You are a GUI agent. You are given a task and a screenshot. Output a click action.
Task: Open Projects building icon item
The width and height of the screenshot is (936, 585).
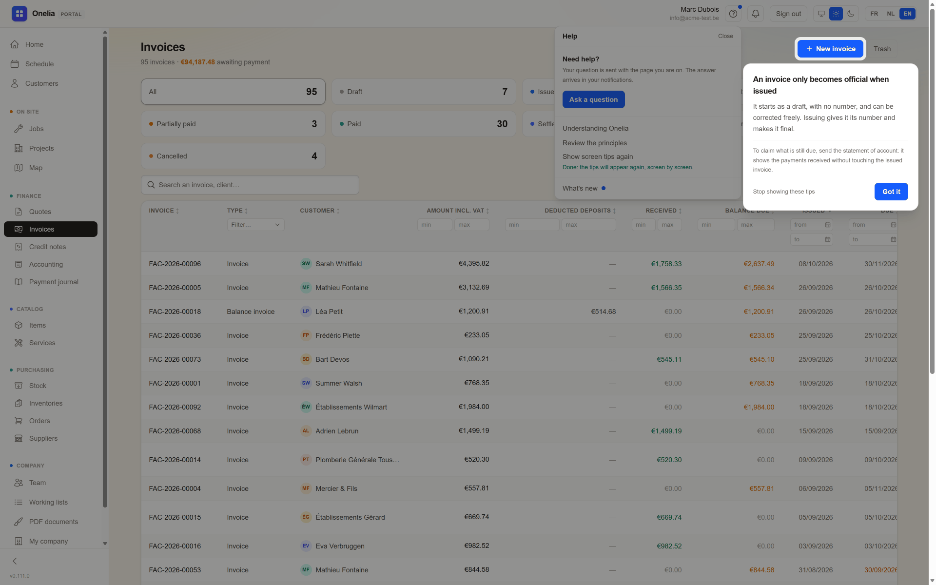[51, 148]
